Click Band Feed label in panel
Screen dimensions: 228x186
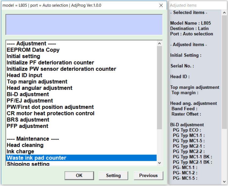tap(185, 108)
